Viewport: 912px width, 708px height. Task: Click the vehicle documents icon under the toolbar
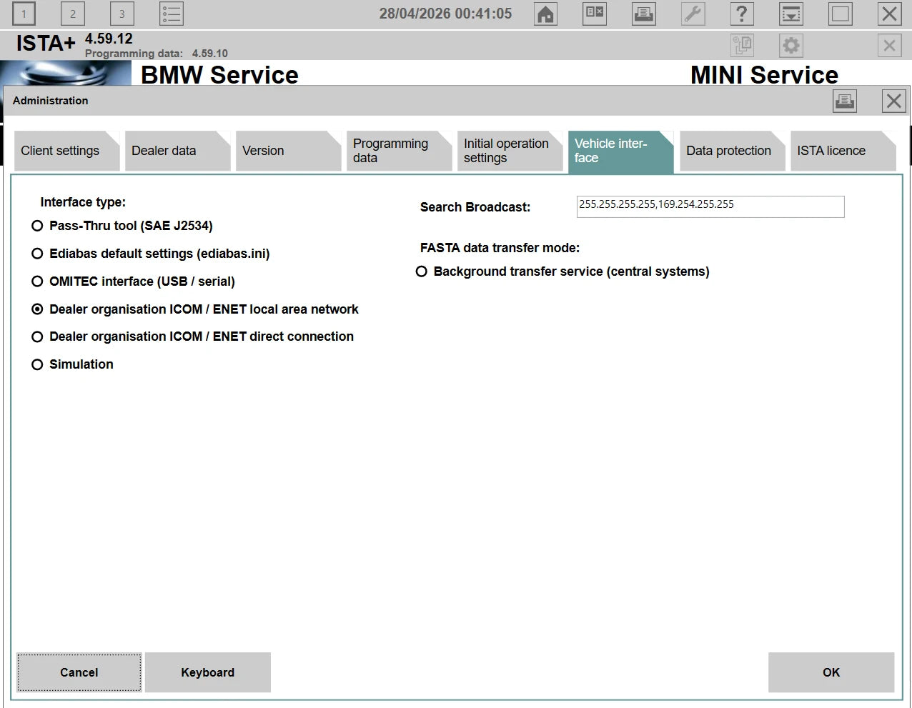click(x=743, y=46)
